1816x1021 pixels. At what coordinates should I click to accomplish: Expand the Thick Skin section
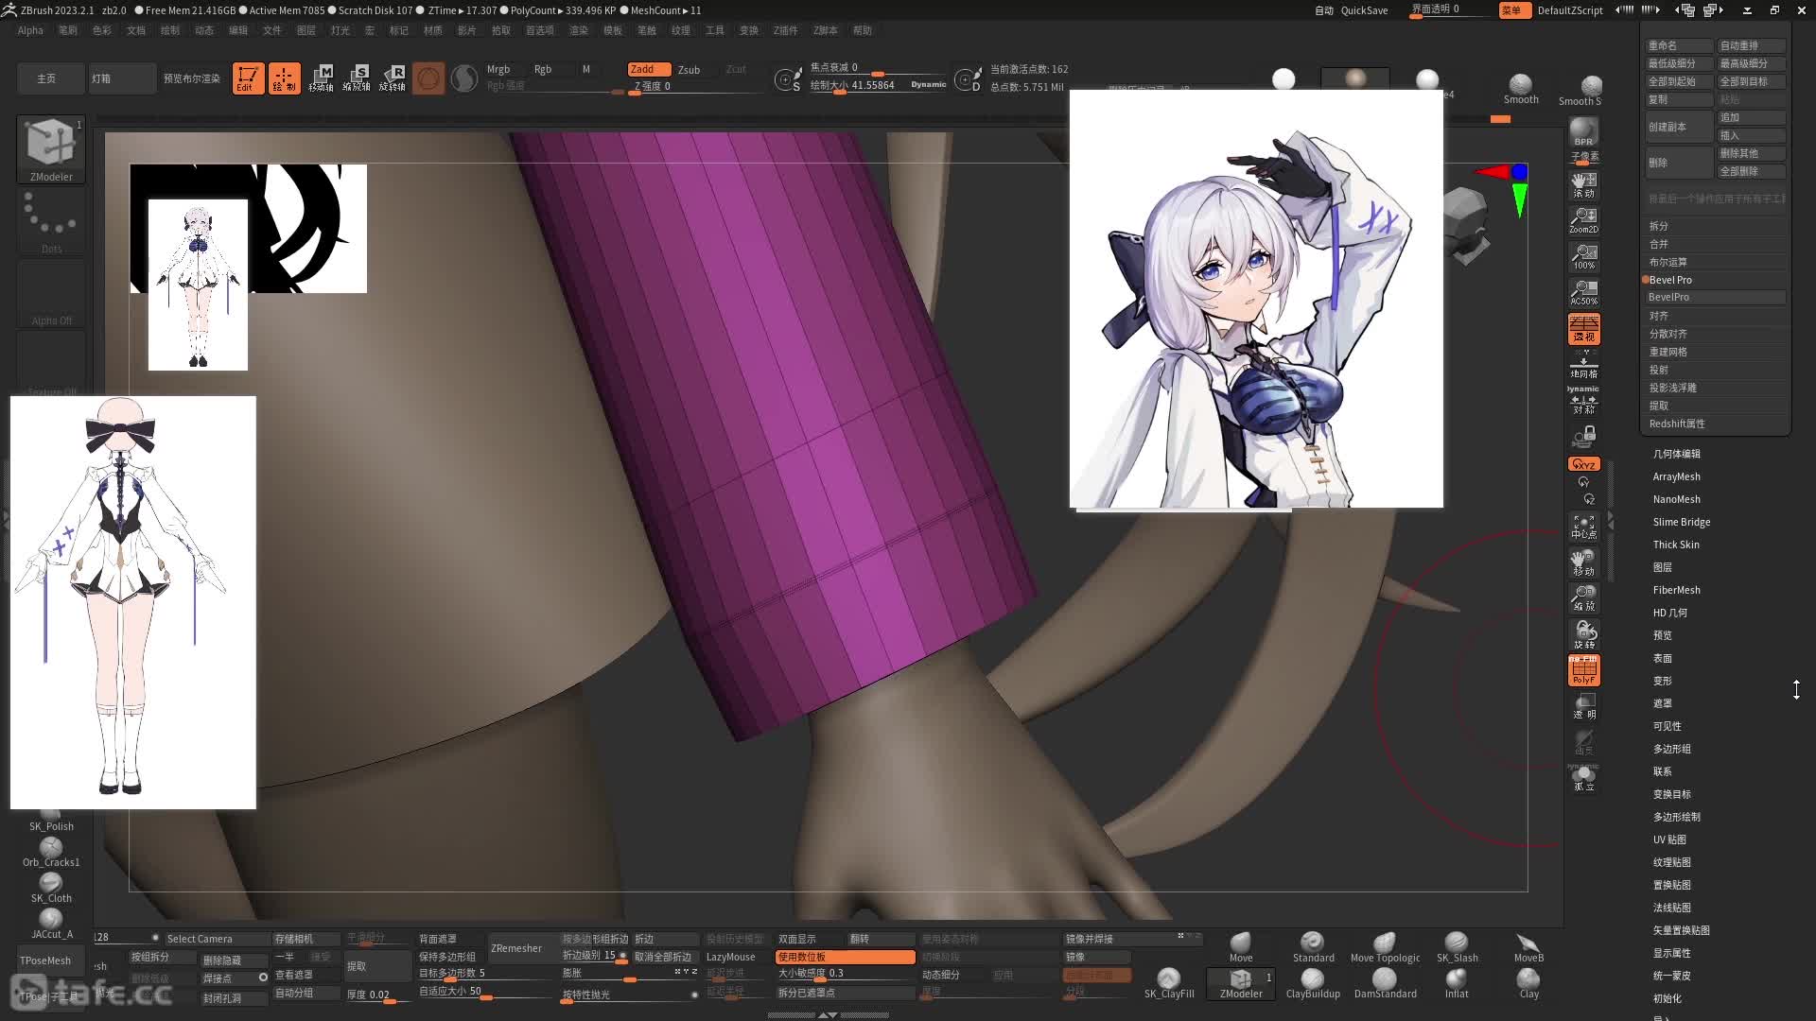click(1676, 545)
